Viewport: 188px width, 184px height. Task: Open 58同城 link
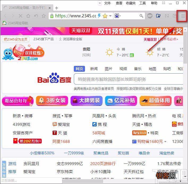[x=99, y=133]
